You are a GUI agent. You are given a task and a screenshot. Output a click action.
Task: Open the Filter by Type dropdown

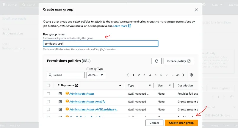(x=96, y=75)
